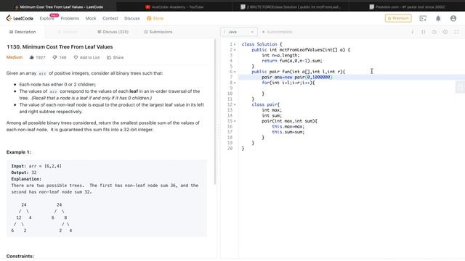Click the collapsed side panel tab at editor edge
Screen dimensions: 465x261
pyautogui.click(x=460, y=87)
